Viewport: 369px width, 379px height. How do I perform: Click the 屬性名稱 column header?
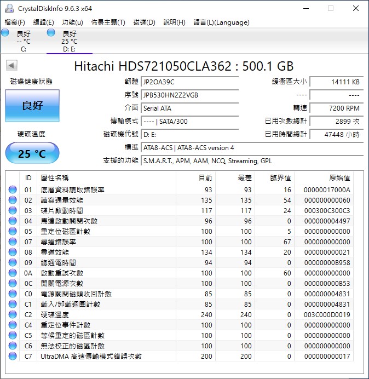coord(106,178)
